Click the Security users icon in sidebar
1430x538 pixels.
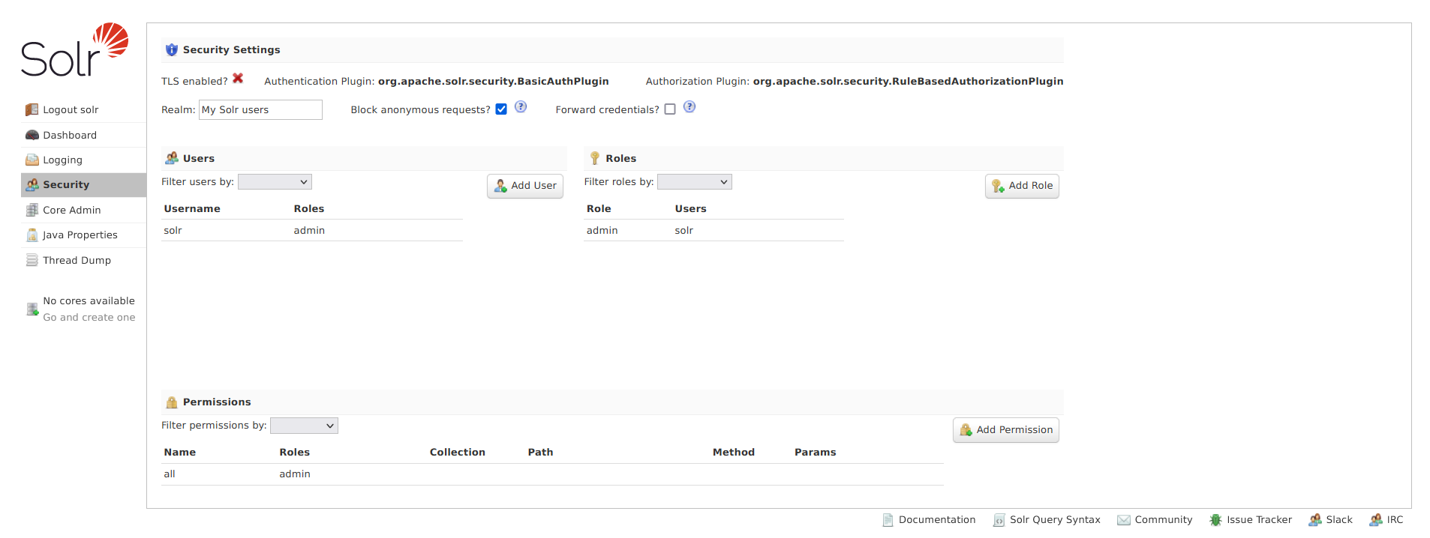click(32, 184)
